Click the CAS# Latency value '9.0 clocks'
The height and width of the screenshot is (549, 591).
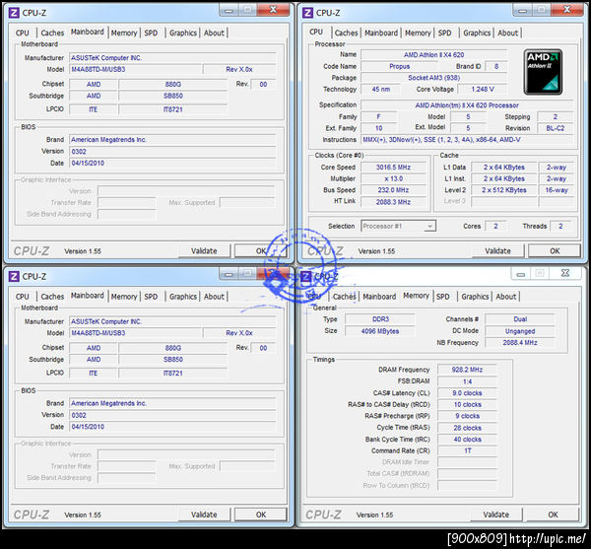pyautogui.click(x=467, y=393)
